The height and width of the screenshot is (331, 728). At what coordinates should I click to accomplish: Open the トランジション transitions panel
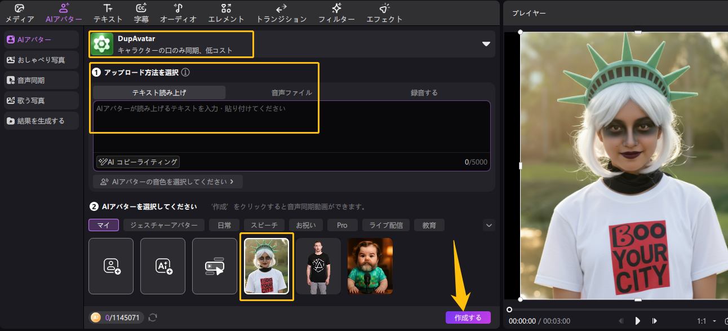pos(281,13)
